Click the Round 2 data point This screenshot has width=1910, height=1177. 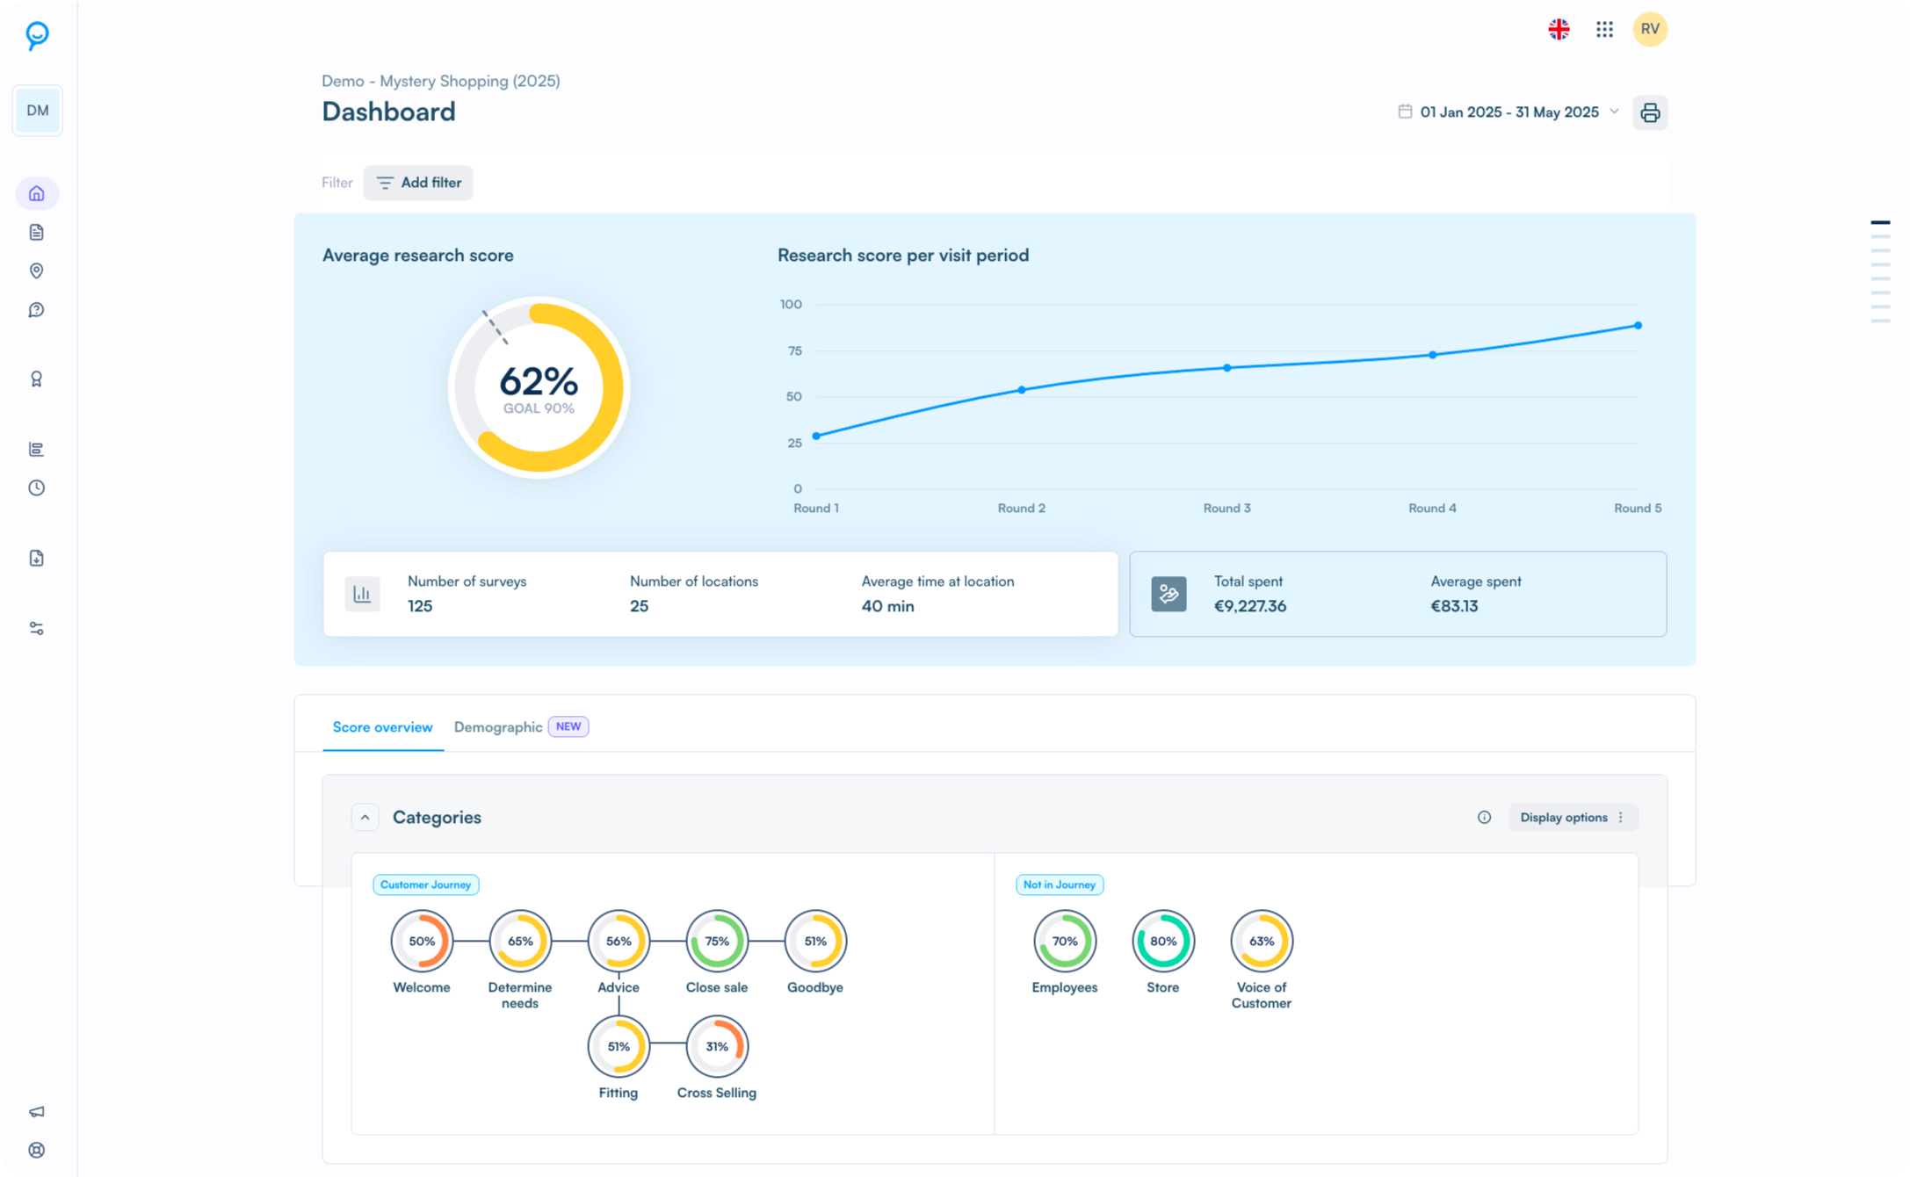[x=1022, y=390]
